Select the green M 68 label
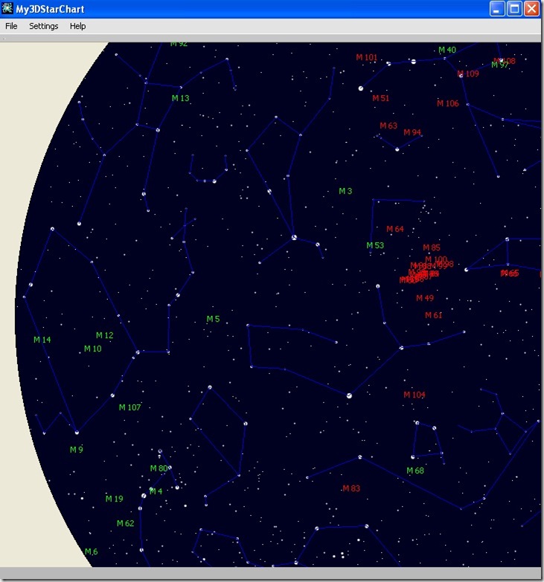 pos(415,470)
